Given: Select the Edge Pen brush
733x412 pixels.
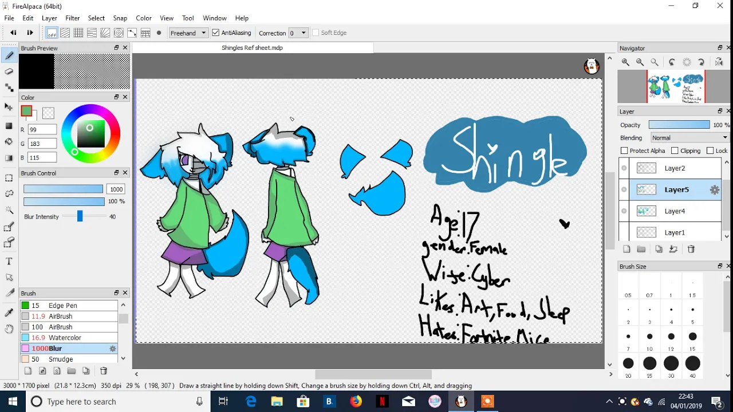Looking at the screenshot, I should point(69,306).
